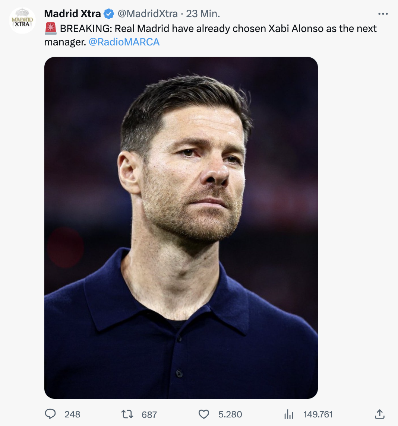
Task: Click the 248 replies count
Action: point(72,414)
